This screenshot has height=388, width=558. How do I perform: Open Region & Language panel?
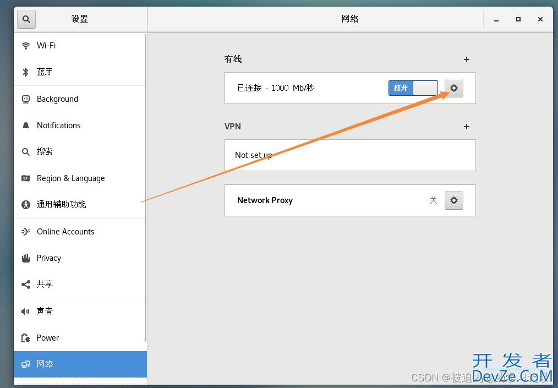point(80,178)
